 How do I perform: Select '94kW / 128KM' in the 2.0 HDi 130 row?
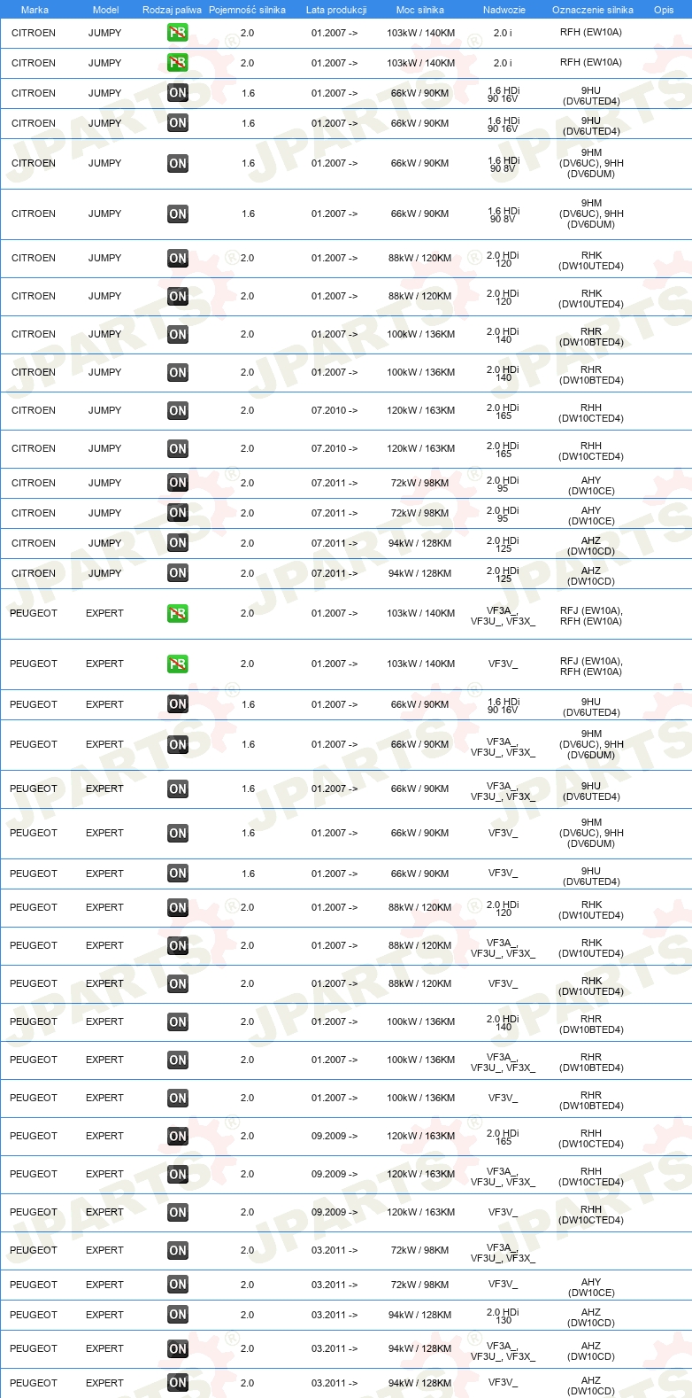[x=419, y=1315]
